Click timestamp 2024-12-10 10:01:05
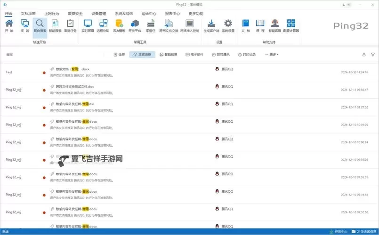379x235 pixels. tap(355, 125)
